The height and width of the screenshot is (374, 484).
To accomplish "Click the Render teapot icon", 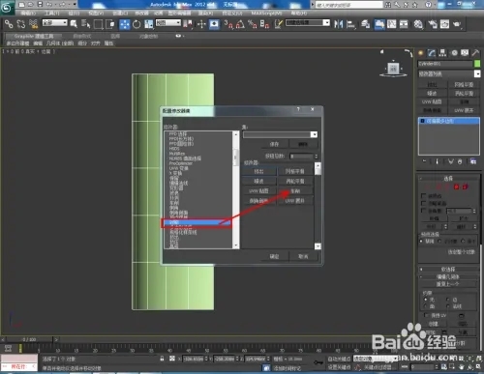I will pos(457,24).
